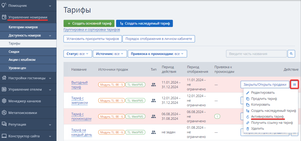Click the trash icon next to Удалить
The width and height of the screenshot is (301, 141).
pyautogui.click(x=248, y=129)
